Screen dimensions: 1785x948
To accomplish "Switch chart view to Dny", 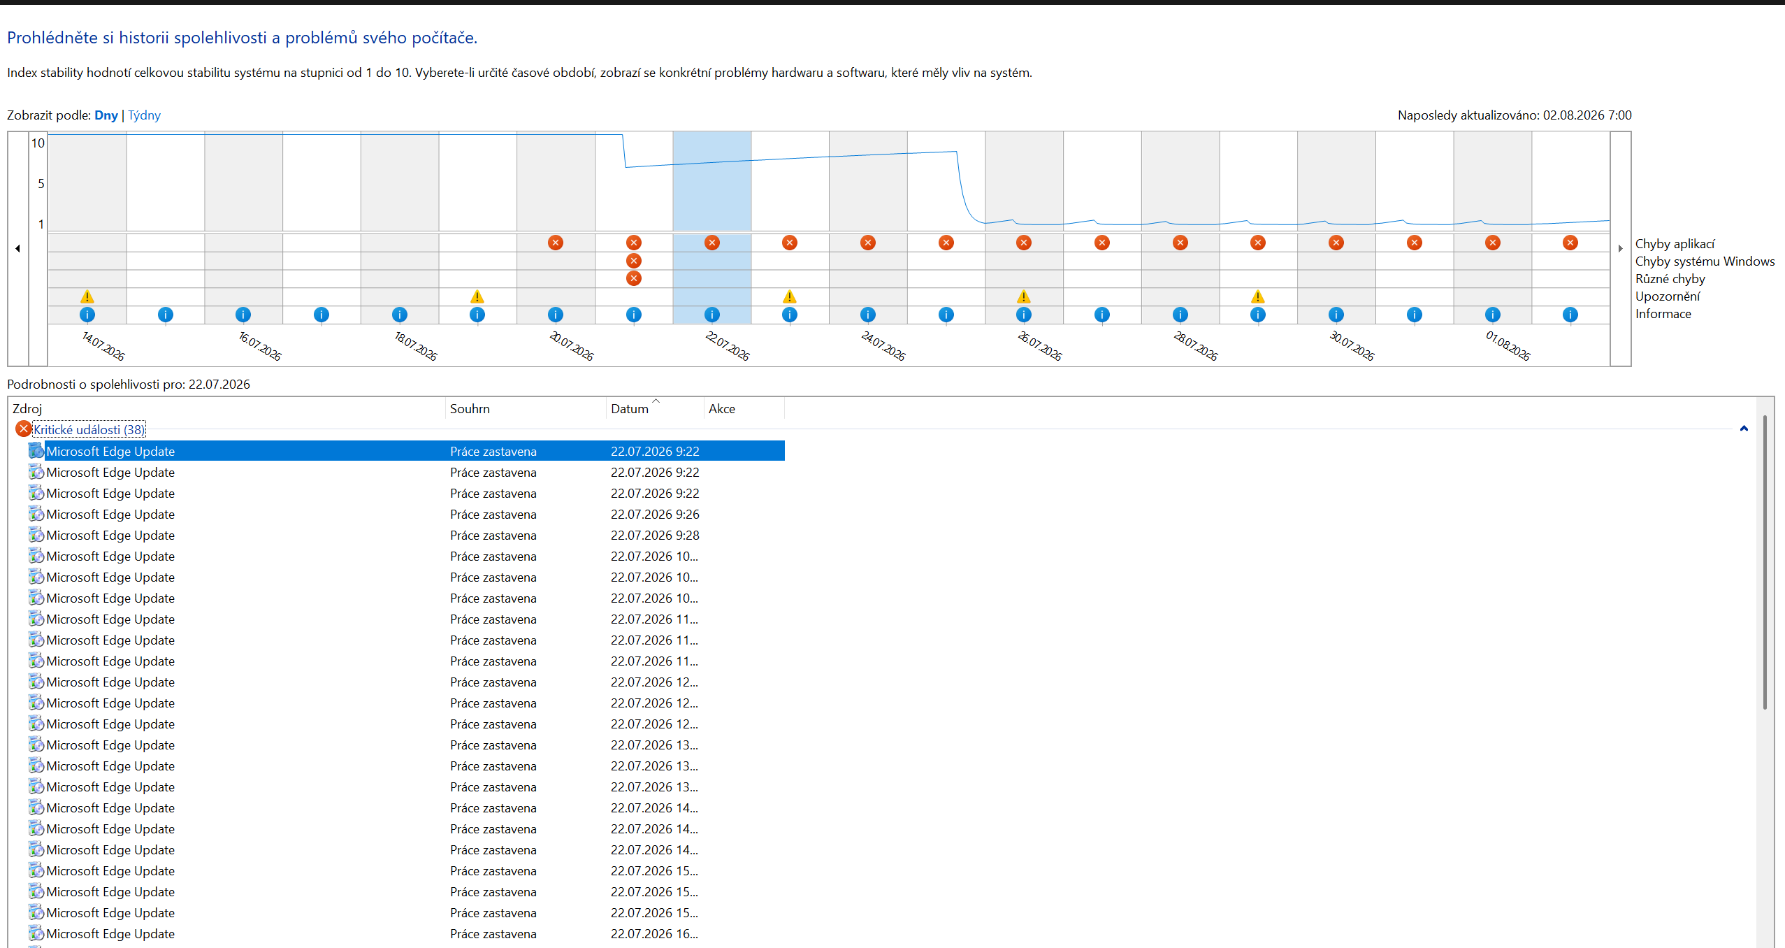I will tap(106, 115).
